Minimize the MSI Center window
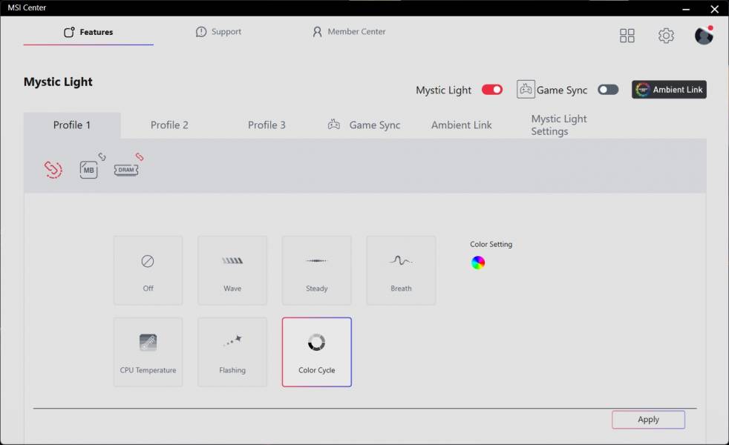This screenshot has height=445, width=729. [x=686, y=9]
